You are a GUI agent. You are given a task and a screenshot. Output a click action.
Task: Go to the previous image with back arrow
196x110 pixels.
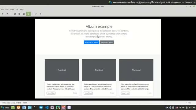[3, 14]
